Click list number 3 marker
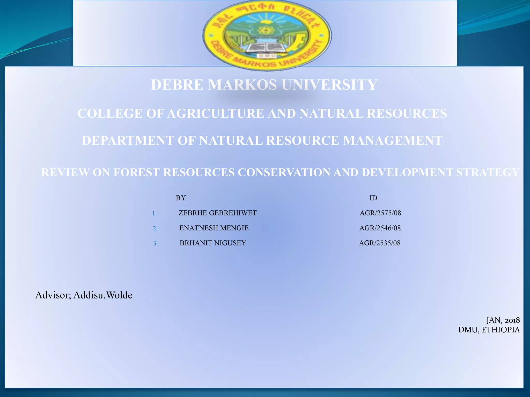This screenshot has height=397, width=530. pos(155,243)
